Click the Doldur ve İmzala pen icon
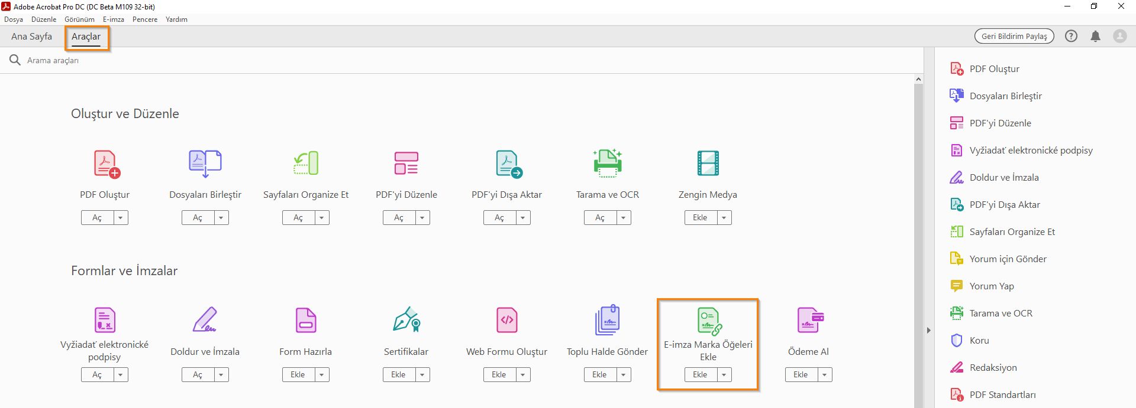 [x=205, y=319]
